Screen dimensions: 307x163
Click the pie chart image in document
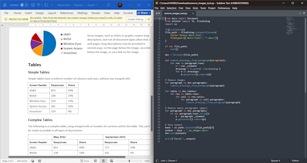pyautogui.click(x=43, y=43)
